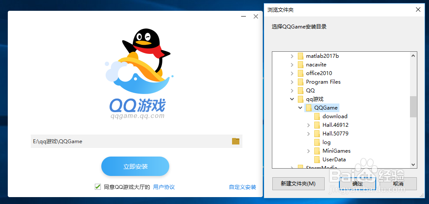Click the nacavite folder icon
The image size is (429, 204).
point(300,65)
